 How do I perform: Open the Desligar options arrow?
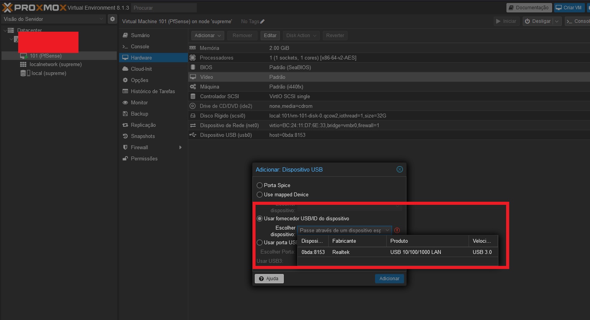pos(557,21)
